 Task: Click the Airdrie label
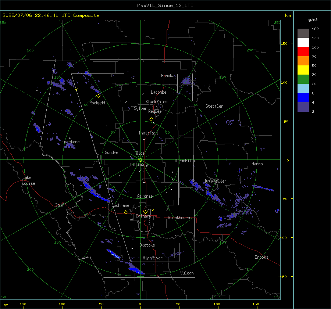click(x=145, y=196)
